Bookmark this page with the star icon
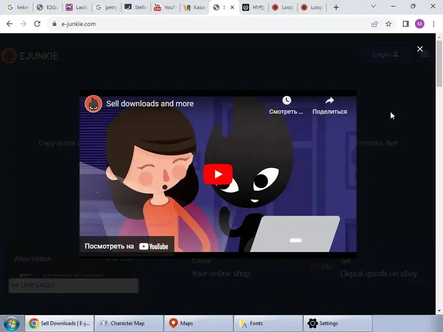The width and height of the screenshot is (443, 332). pyautogui.click(x=388, y=24)
